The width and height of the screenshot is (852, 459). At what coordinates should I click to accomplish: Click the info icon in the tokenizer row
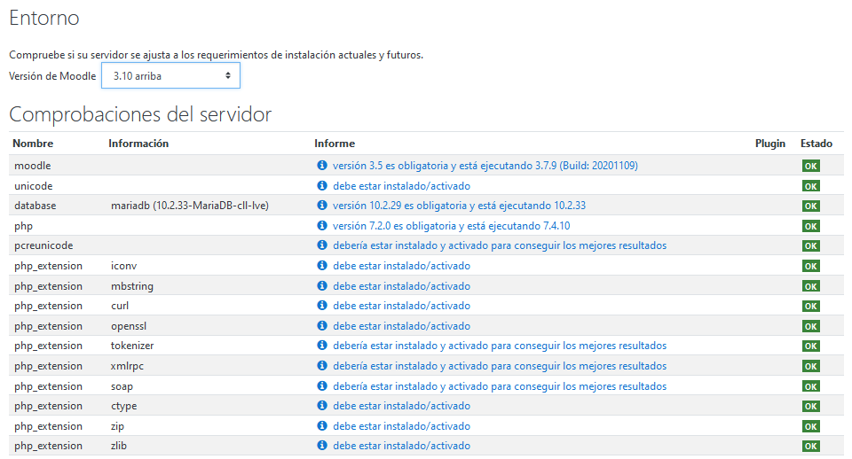322,345
